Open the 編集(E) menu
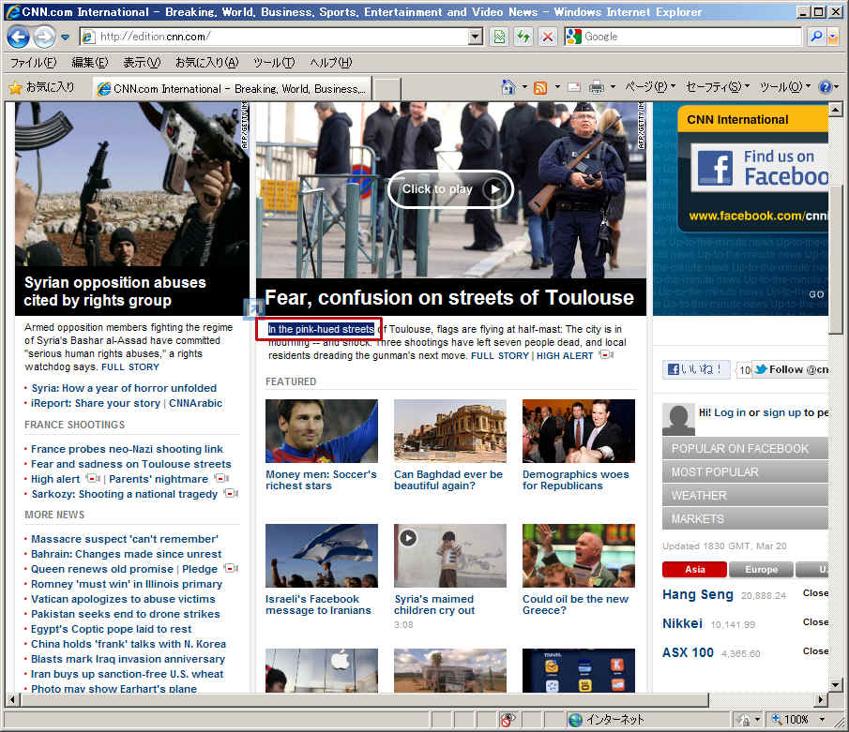Viewport: 849px width, 732px height. 90,63
